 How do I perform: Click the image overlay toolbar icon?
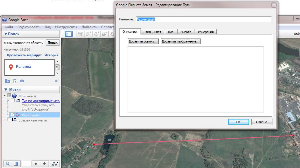tap(105, 34)
